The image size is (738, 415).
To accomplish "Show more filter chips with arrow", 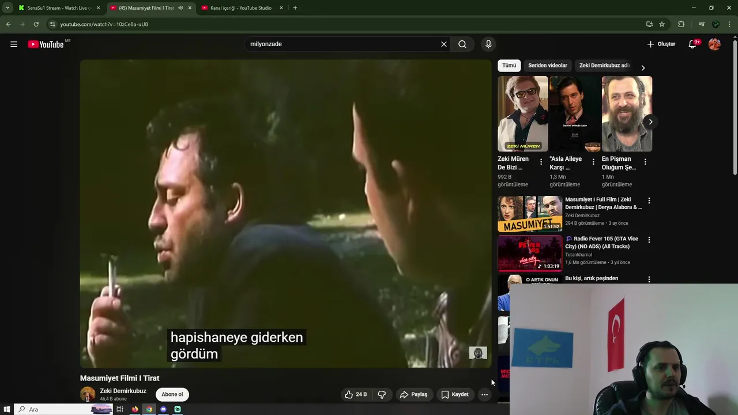I will [643, 67].
